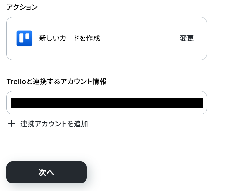Click the plus icon beside 連携アカウントを追加
This screenshot has width=226, height=191.
coord(12,124)
